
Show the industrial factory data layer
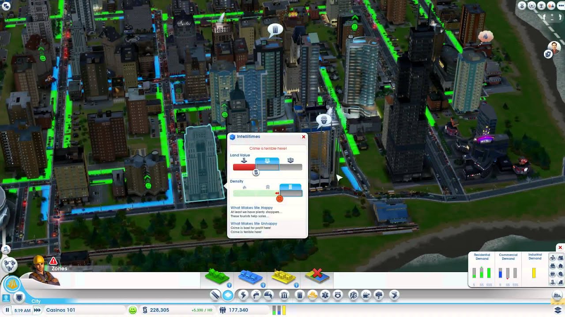click(x=560, y=258)
